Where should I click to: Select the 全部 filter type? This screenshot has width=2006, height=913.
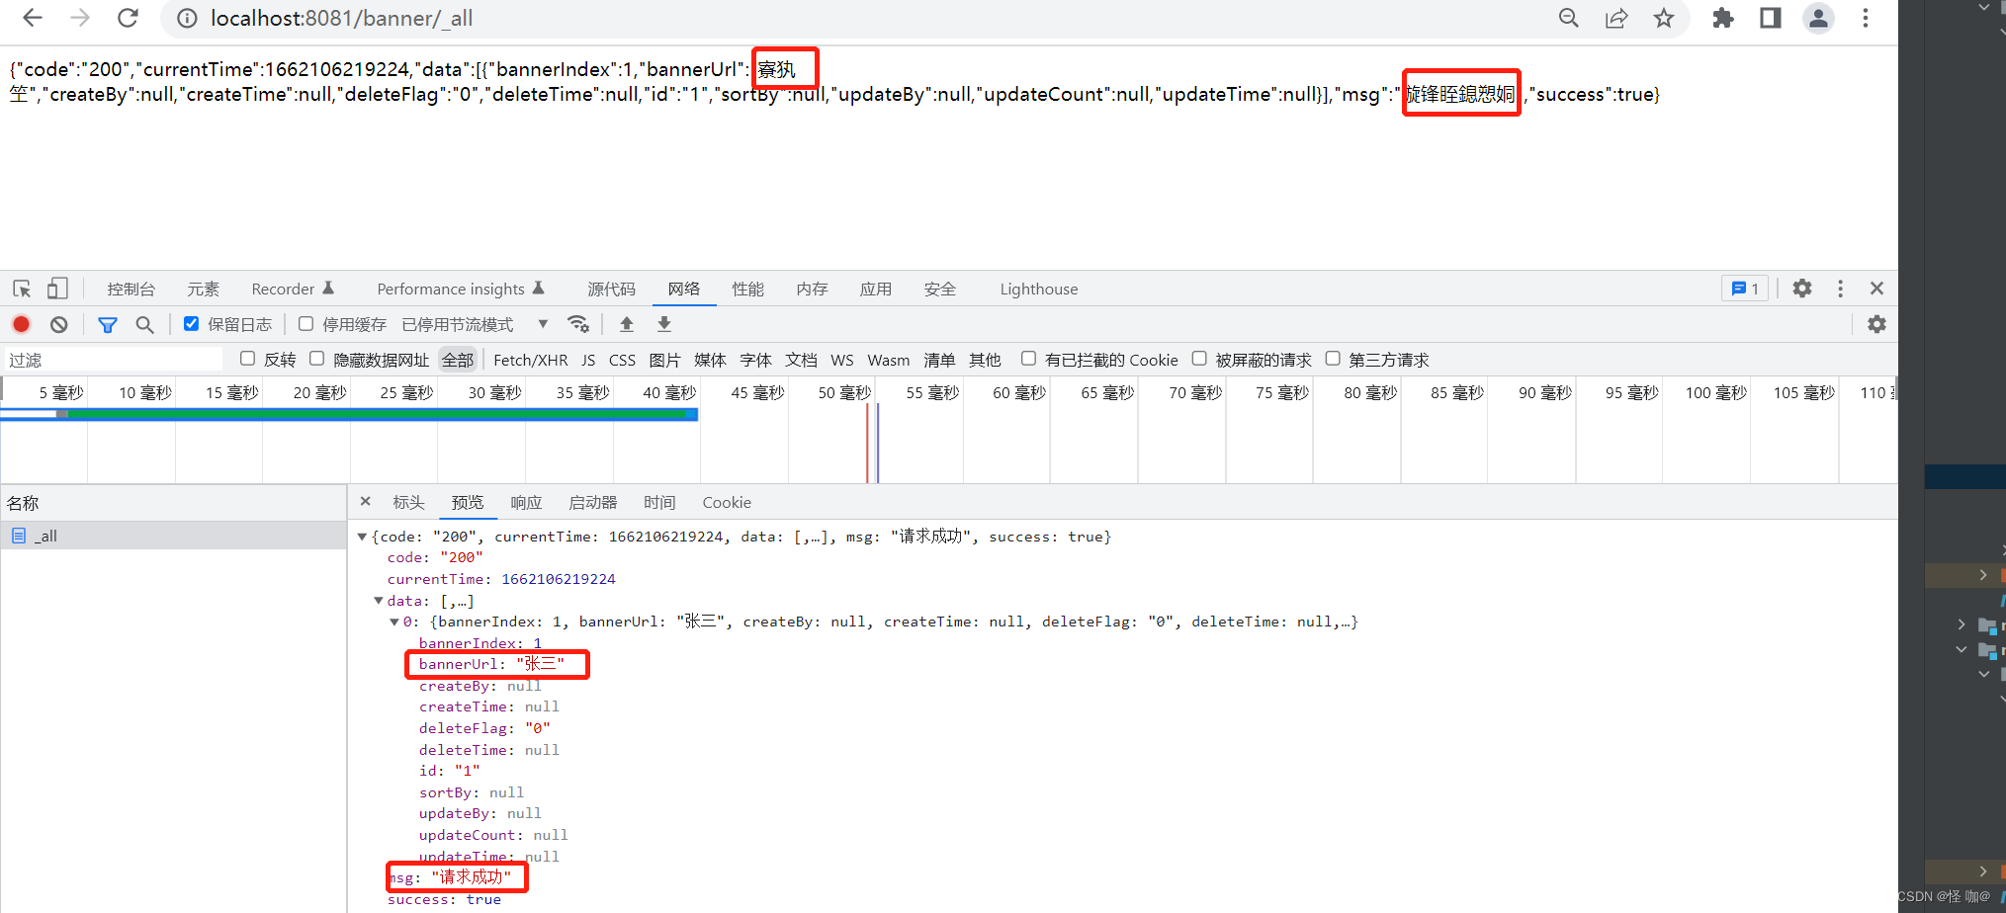pyautogui.click(x=458, y=360)
